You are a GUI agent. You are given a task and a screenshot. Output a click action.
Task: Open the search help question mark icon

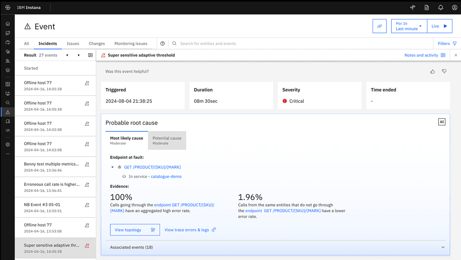coord(162,44)
